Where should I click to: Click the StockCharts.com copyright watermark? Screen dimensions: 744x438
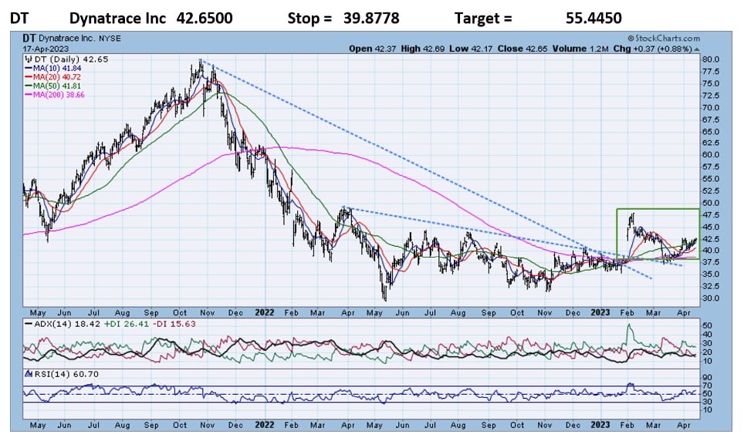click(664, 37)
